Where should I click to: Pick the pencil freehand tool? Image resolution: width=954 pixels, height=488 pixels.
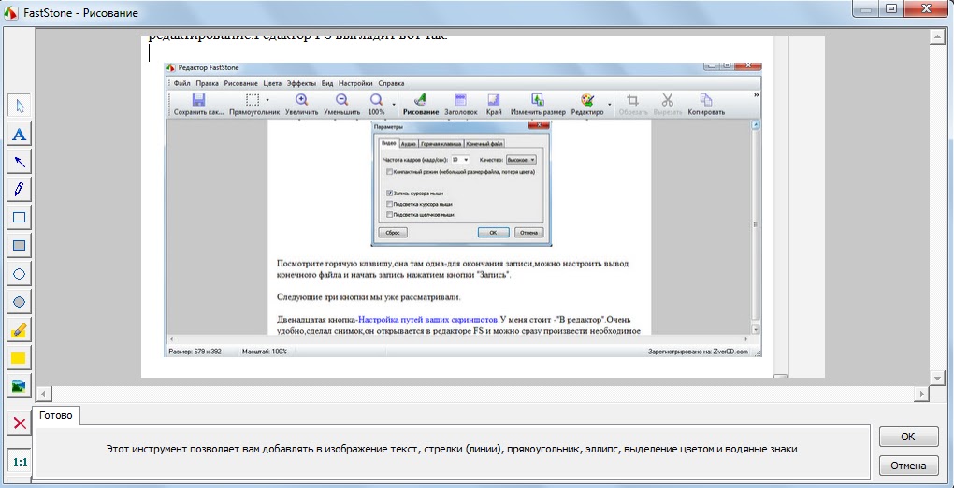click(20, 190)
